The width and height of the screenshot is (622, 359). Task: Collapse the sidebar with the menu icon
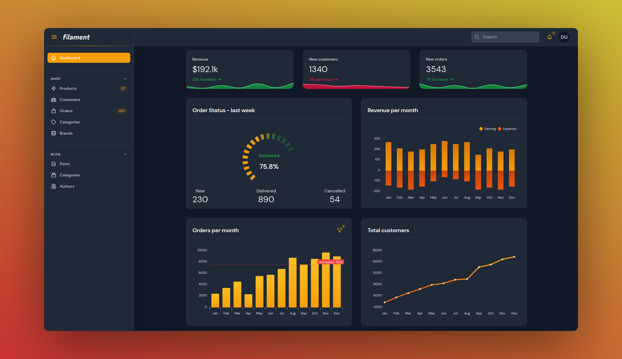[54, 37]
